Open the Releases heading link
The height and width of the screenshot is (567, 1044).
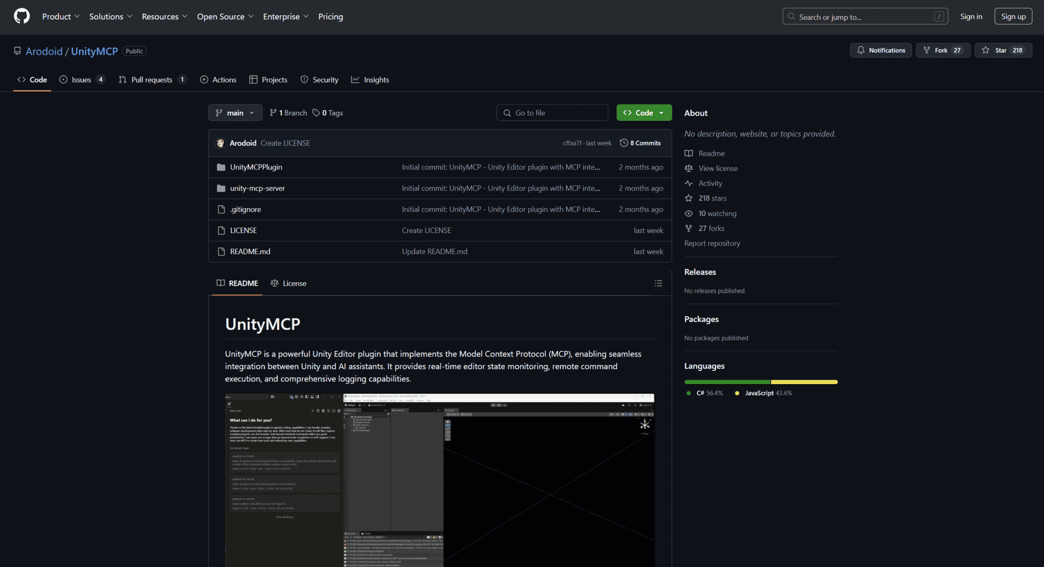700,272
